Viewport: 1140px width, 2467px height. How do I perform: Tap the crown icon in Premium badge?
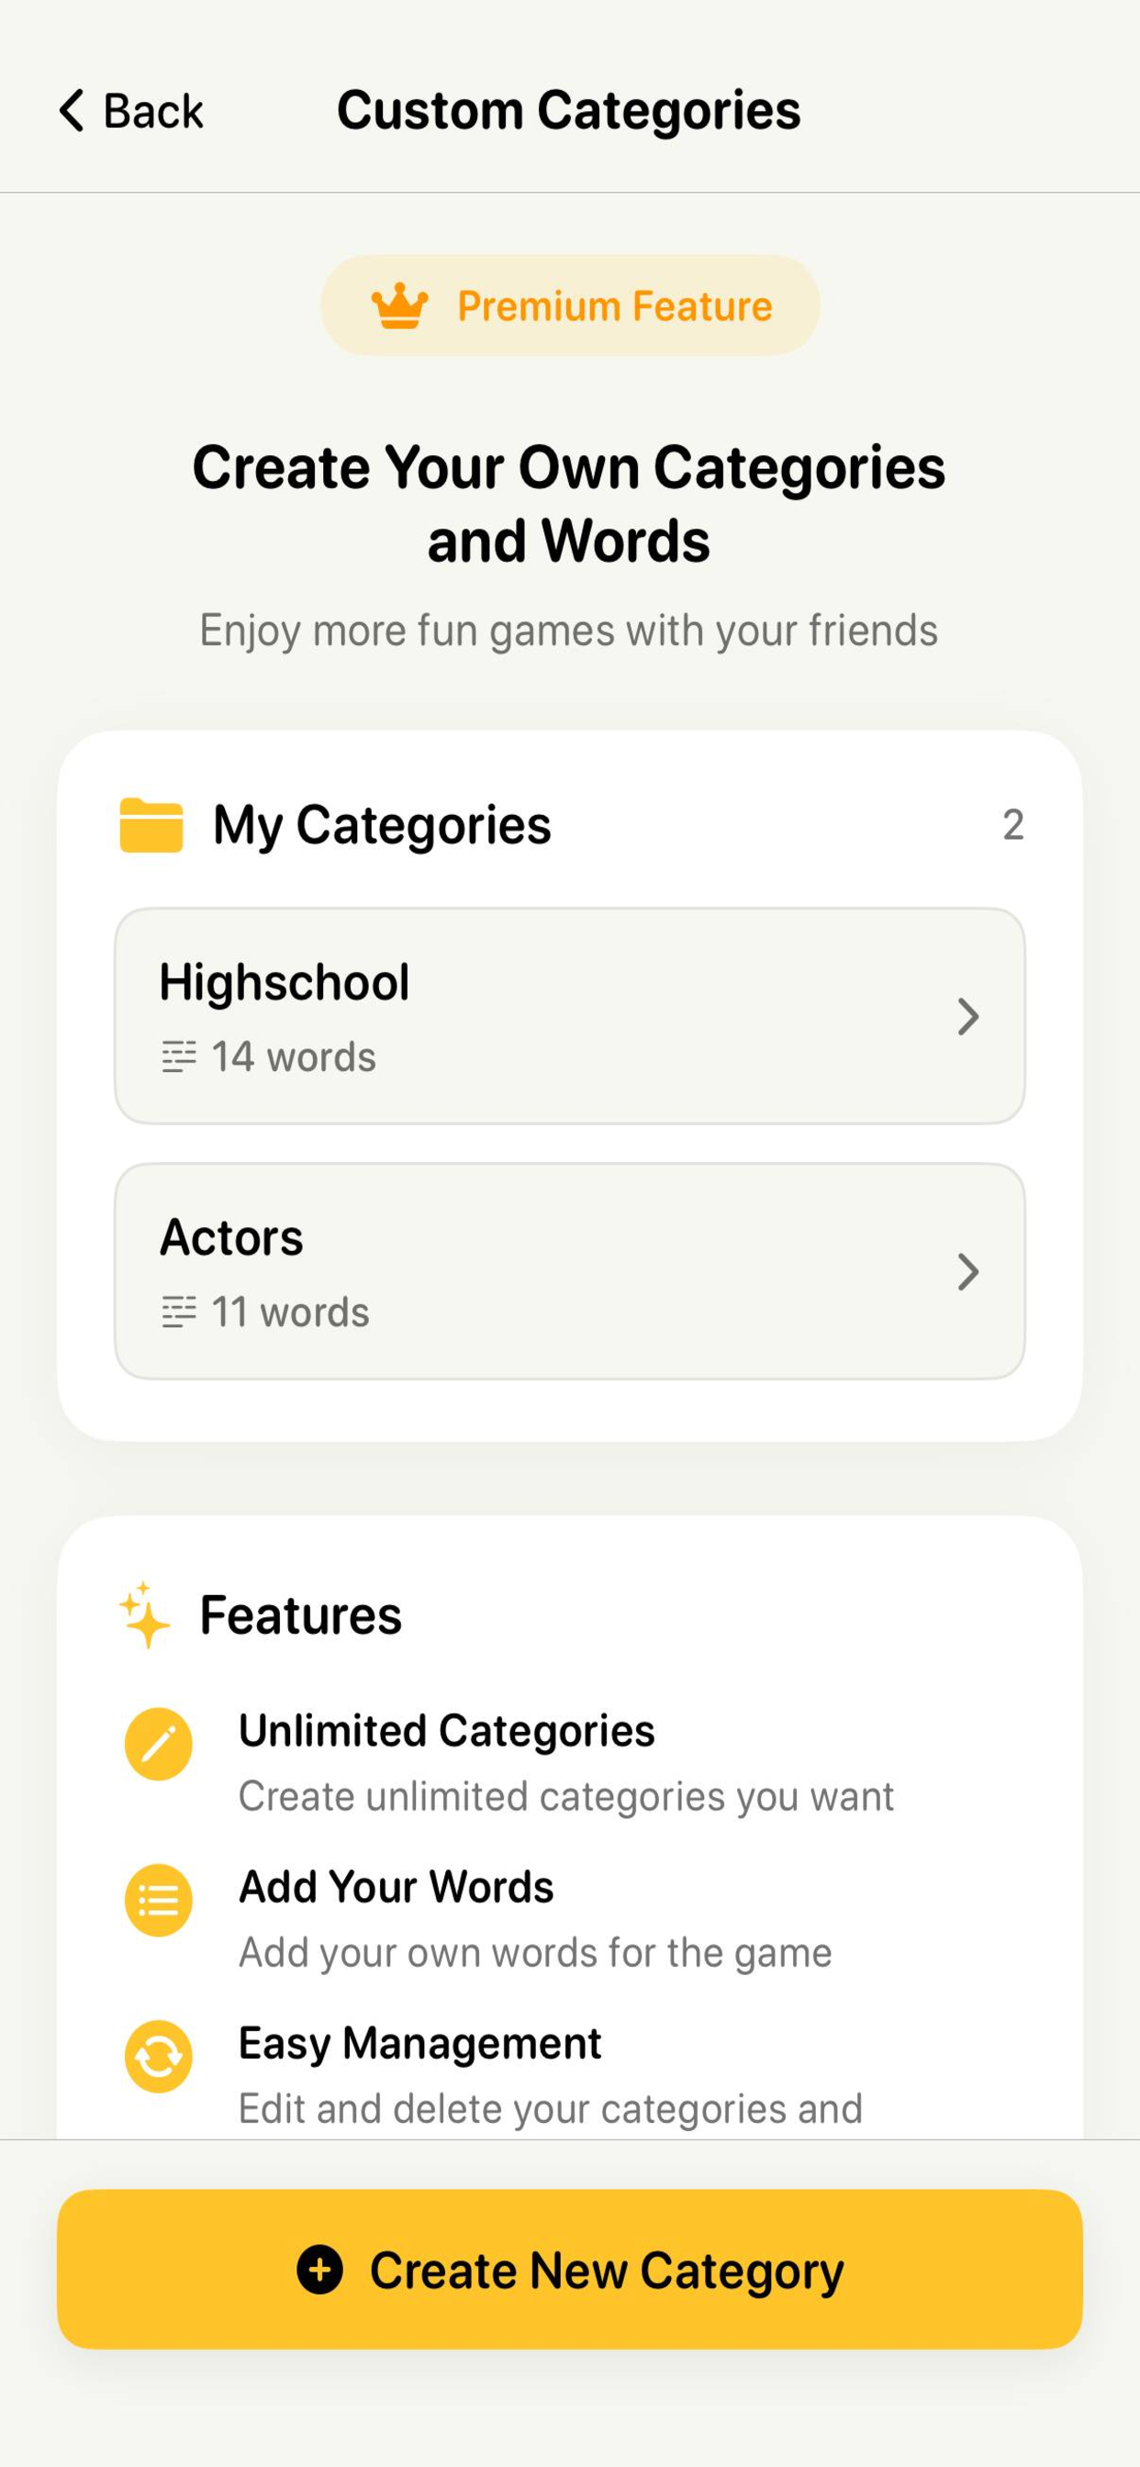(399, 307)
